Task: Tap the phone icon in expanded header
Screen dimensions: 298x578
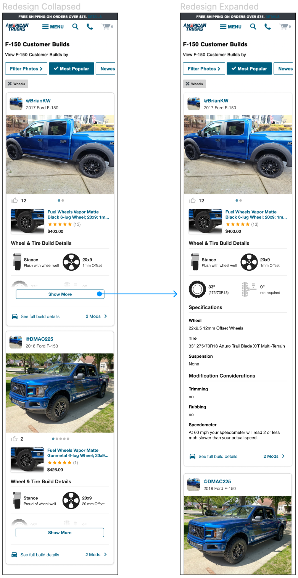Action: tap(268, 27)
